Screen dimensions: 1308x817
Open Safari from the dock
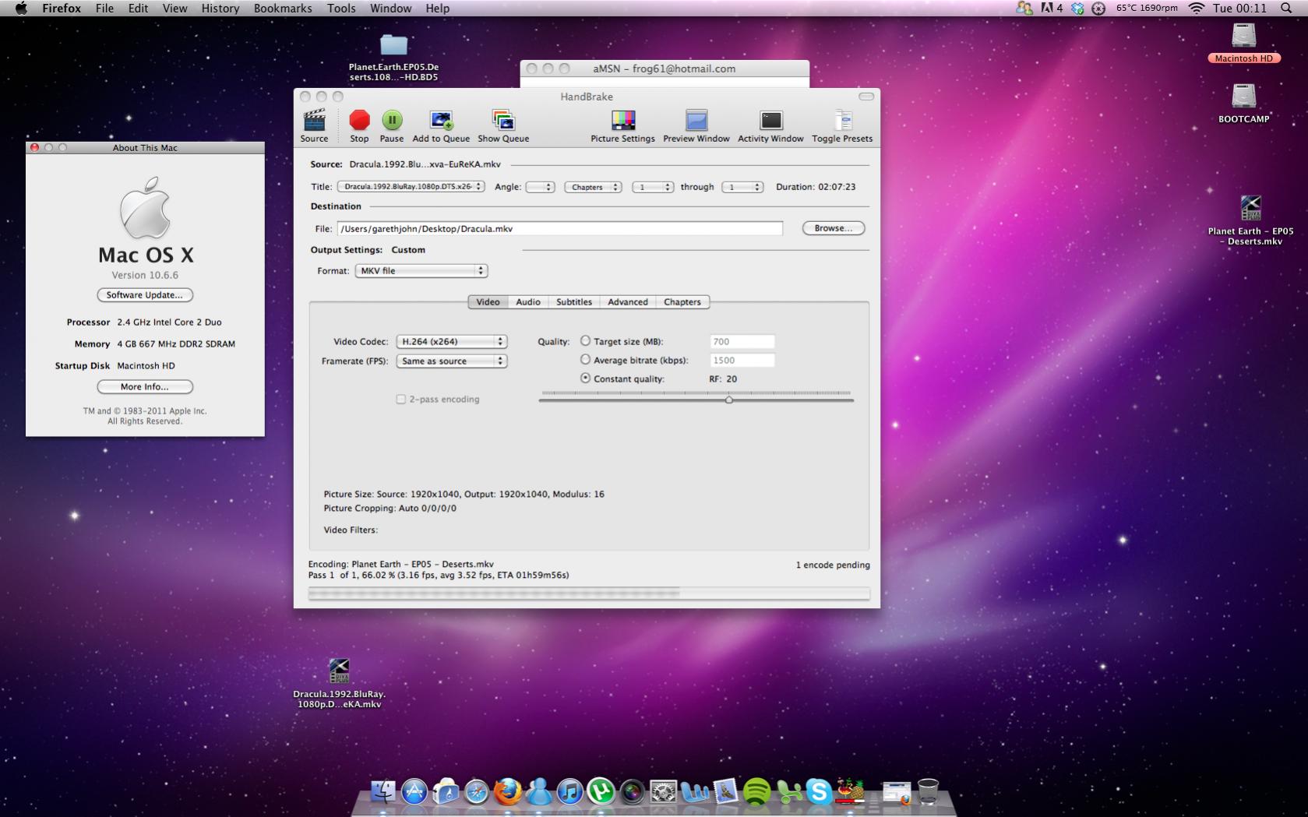coord(477,792)
